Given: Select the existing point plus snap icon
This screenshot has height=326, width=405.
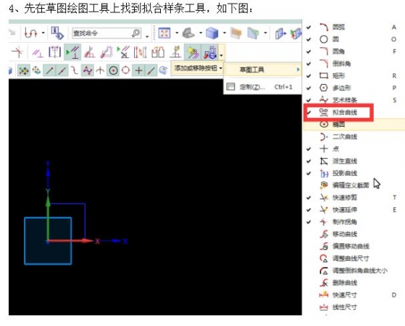Looking at the screenshot, I should [x=138, y=70].
